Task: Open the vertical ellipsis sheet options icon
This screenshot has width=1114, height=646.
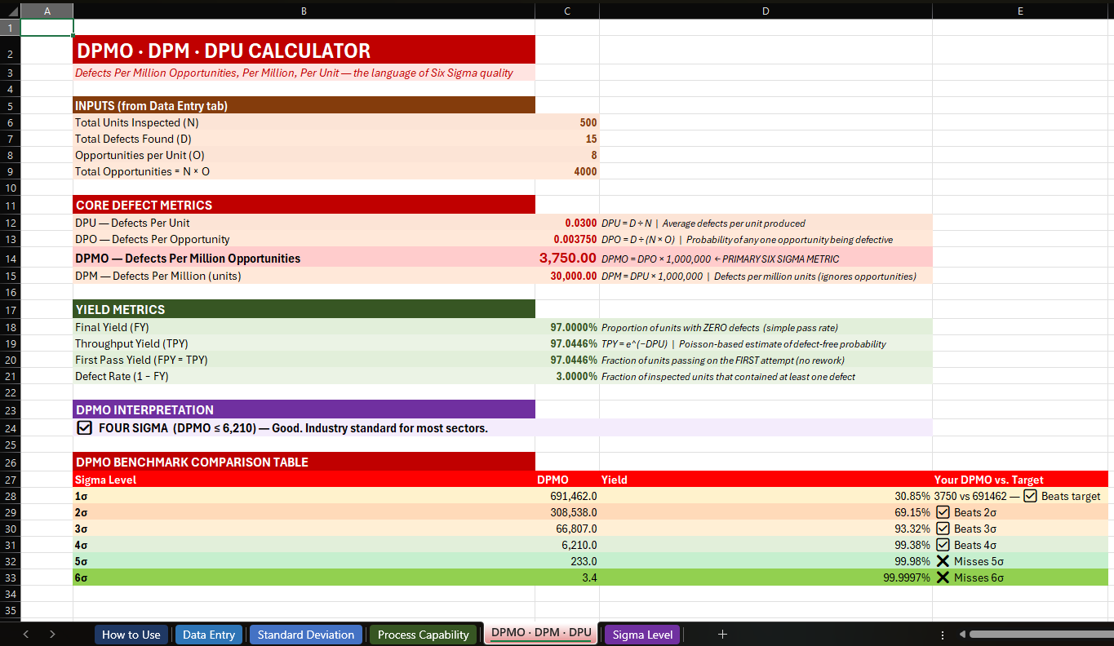Action: [943, 634]
